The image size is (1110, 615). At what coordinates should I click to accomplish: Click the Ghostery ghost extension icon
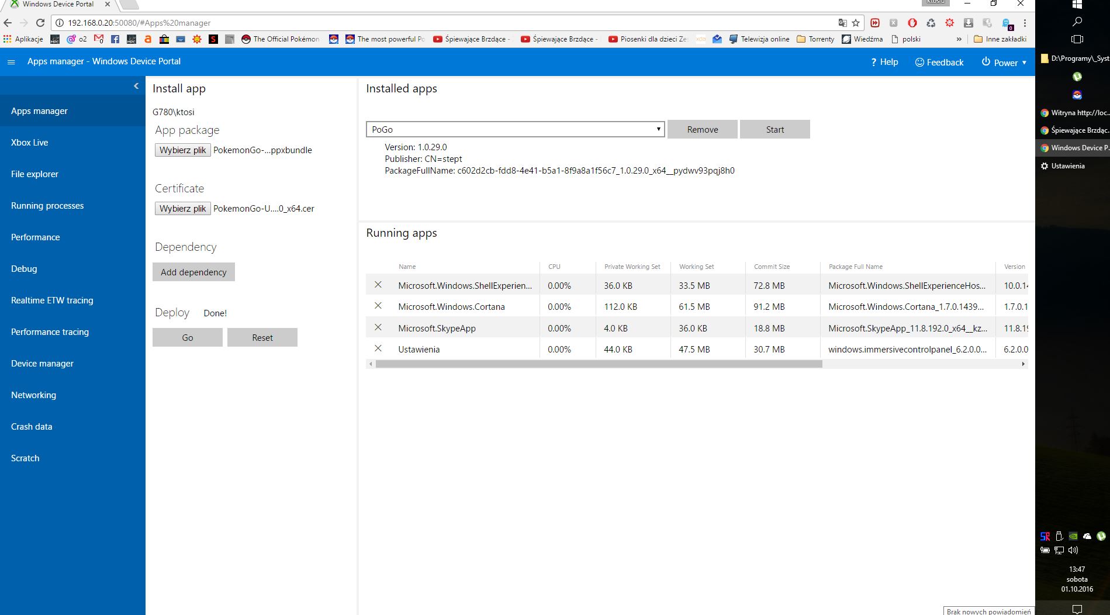coord(1007,23)
